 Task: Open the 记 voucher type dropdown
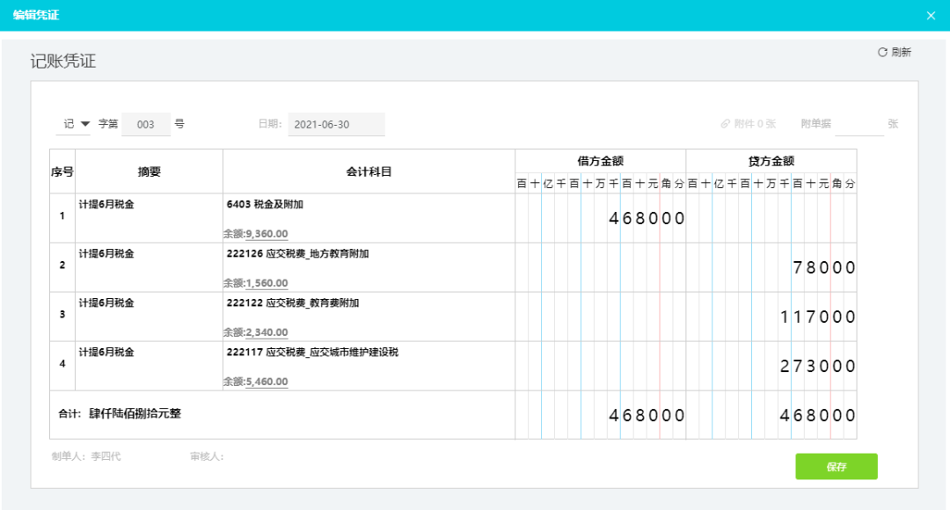click(x=69, y=124)
